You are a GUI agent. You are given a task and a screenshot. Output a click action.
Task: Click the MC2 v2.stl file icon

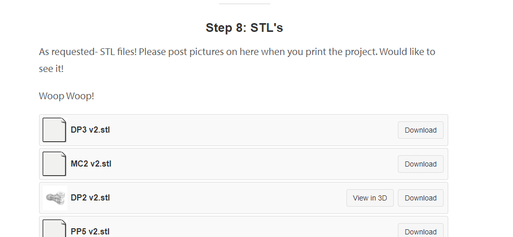point(54,164)
